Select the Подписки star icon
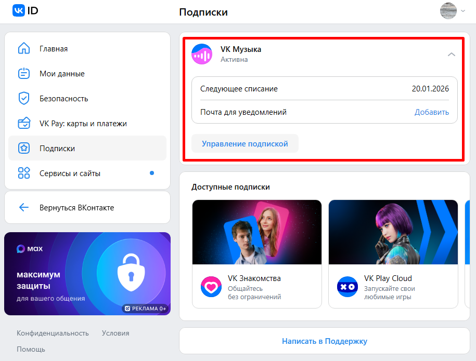 (x=23, y=148)
